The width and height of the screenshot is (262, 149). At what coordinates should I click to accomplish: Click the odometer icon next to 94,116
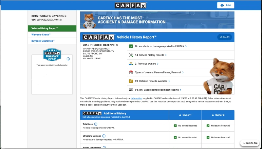pyautogui.click(x=131, y=90)
